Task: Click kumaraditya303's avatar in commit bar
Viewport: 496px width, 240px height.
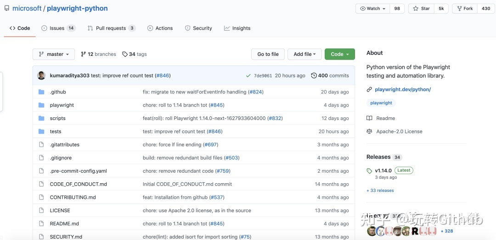Action: pyautogui.click(x=41, y=76)
